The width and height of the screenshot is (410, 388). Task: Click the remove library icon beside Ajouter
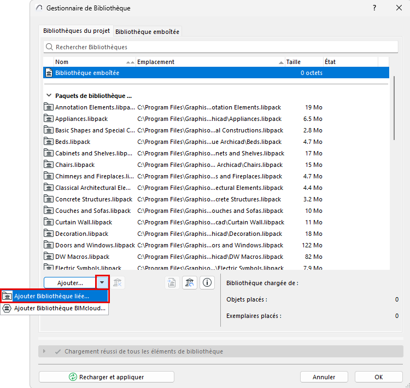118,283
